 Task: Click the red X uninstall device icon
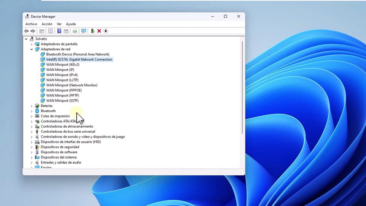pos(99,31)
